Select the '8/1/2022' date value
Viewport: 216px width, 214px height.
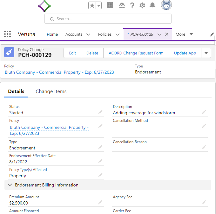pyautogui.click(x=18, y=162)
